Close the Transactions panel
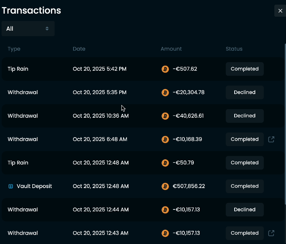 (x=280, y=11)
